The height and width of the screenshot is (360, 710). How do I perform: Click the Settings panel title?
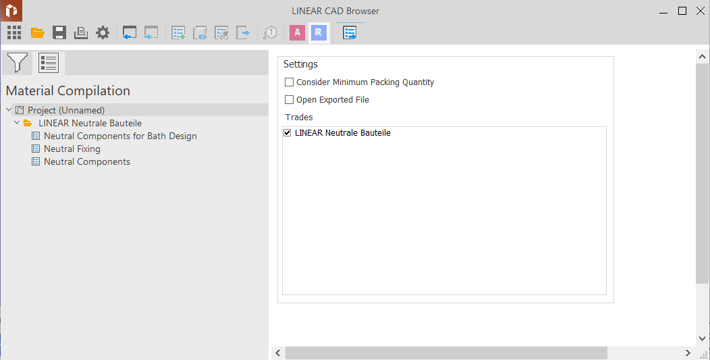pyautogui.click(x=300, y=64)
